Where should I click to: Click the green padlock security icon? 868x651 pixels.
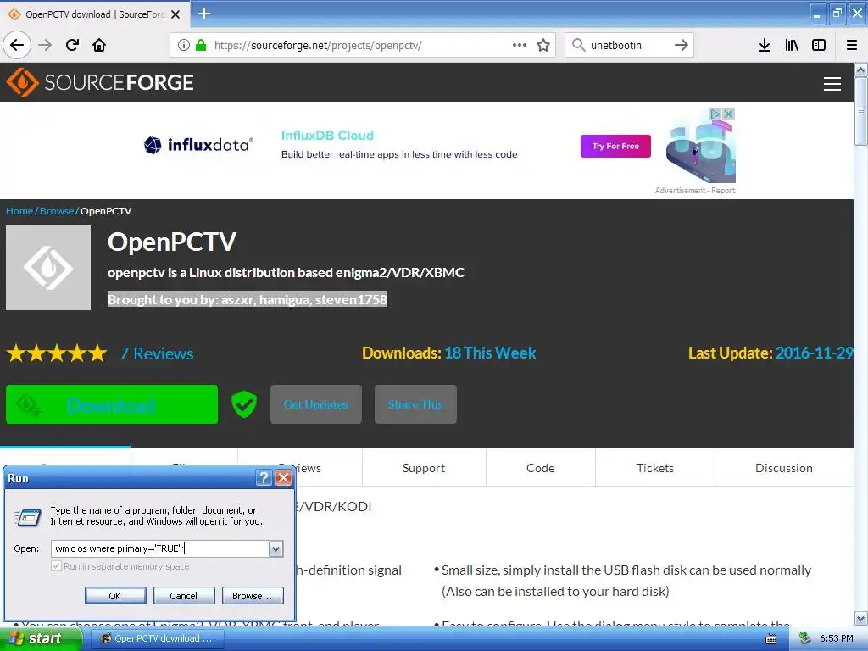[x=201, y=45]
